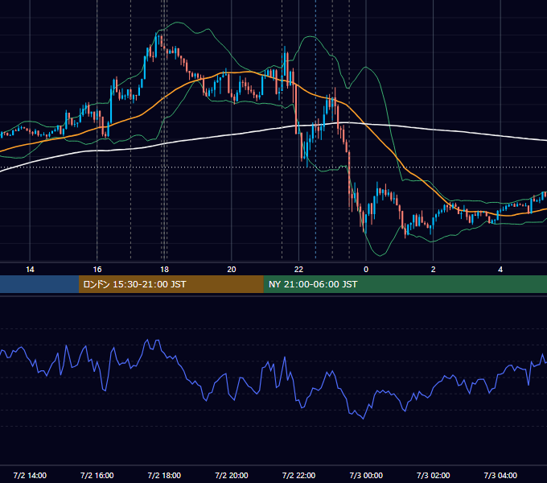547x483 pixels.
Task: Click the 7/3 04:00 date label
Action: pos(500,475)
